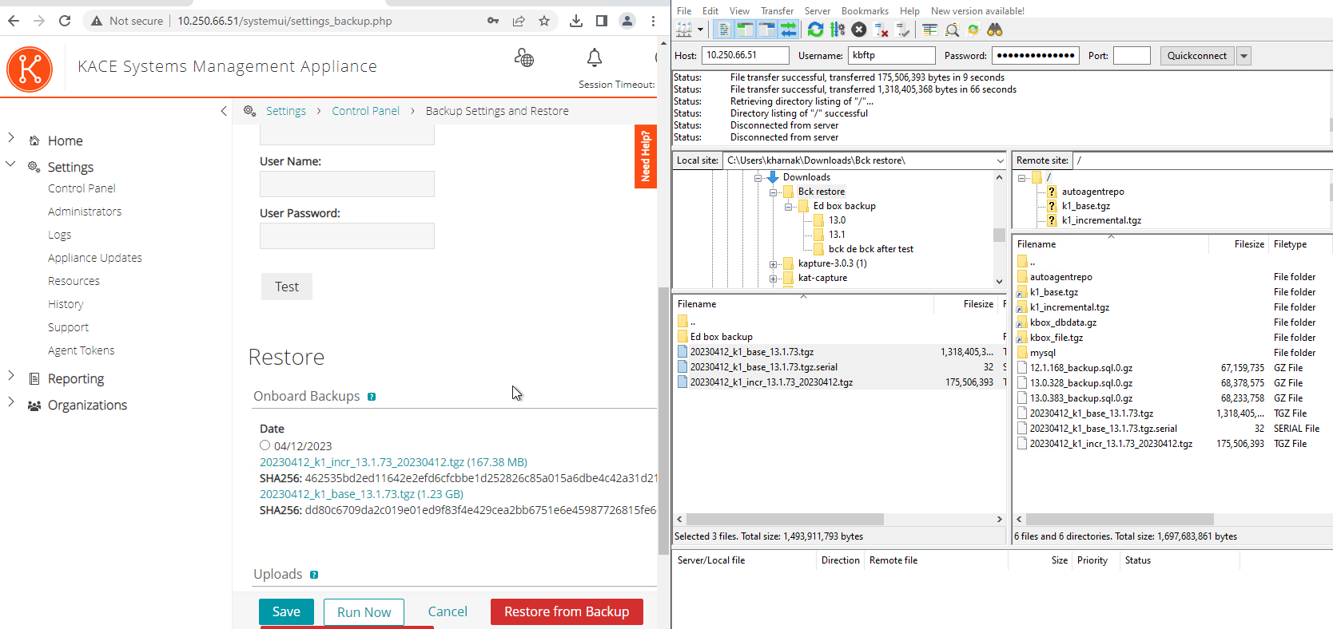1333x629 pixels.
Task: Toggle directory comparison in FileZilla toolbar
Action: pos(952,30)
